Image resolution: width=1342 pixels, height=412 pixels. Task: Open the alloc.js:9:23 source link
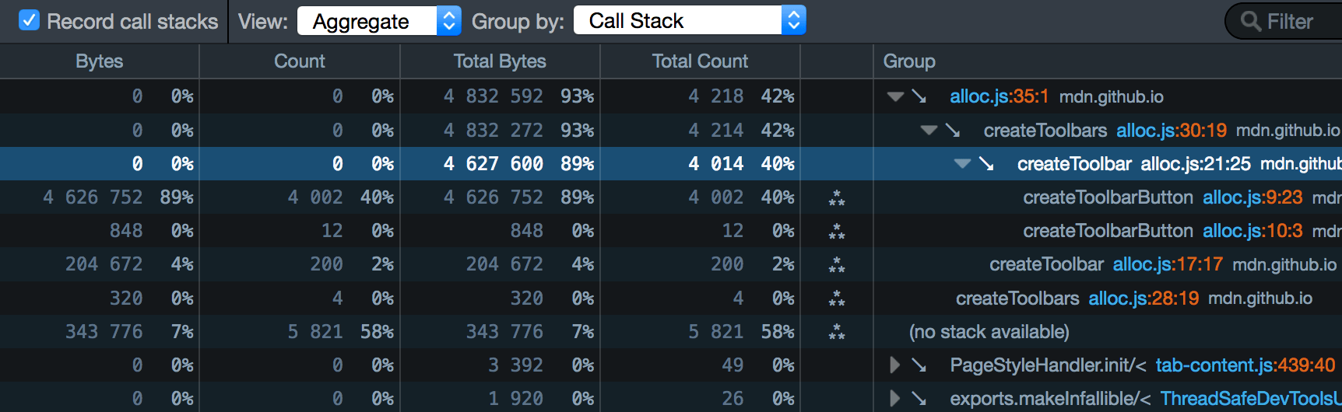pyautogui.click(x=1252, y=197)
